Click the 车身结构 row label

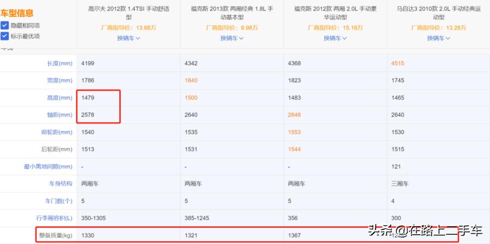(61, 183)
